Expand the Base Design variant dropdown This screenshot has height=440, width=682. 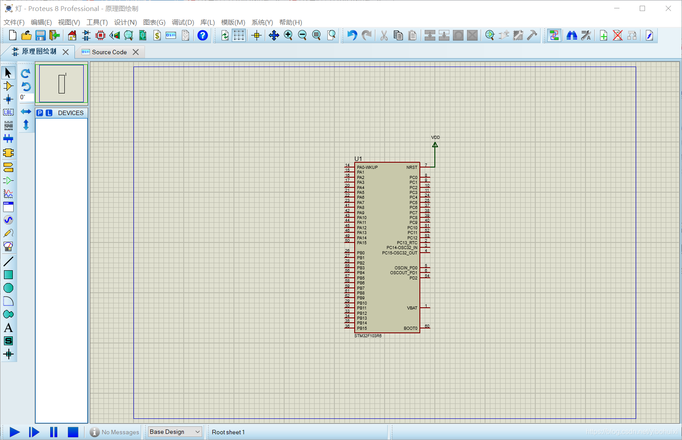click(x=175, y=432)
